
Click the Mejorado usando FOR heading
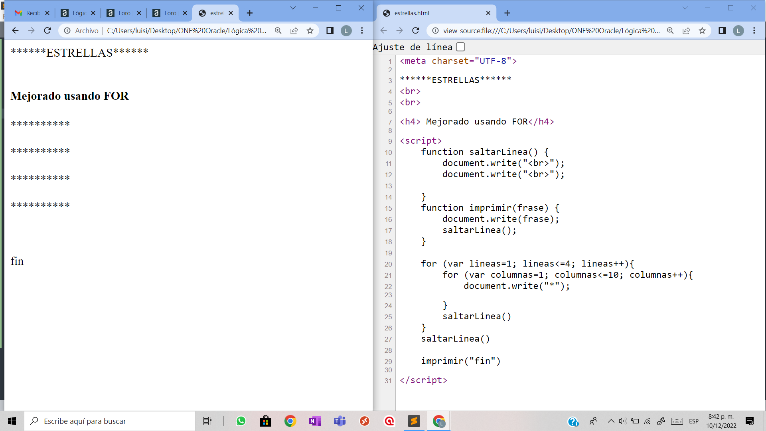pos(70,96)
